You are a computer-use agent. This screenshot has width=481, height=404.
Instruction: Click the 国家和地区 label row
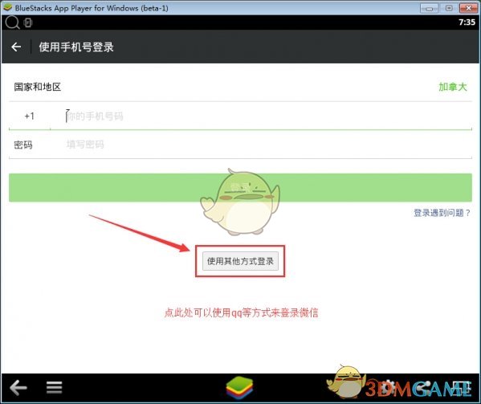click(x=240, y=87)
